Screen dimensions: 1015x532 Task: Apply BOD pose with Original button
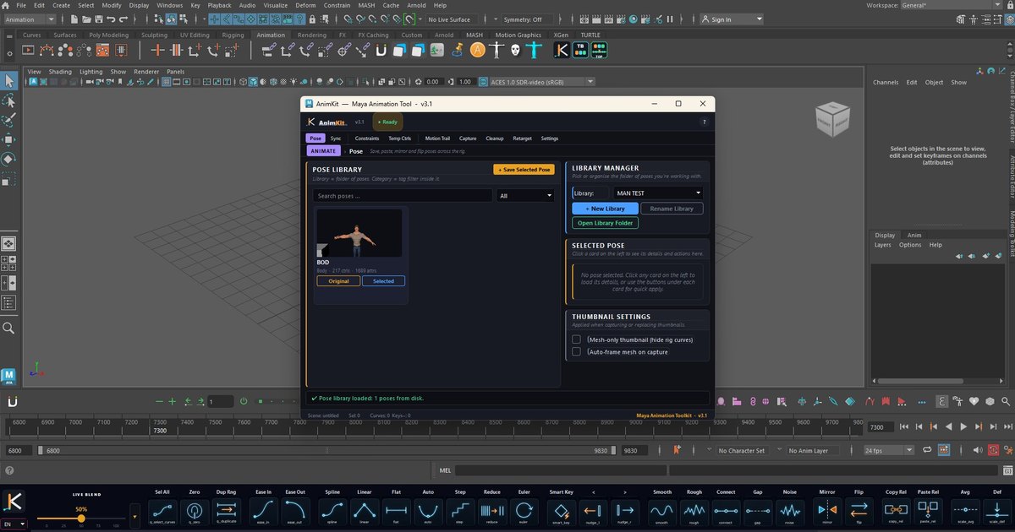click(x=338, y=281)
